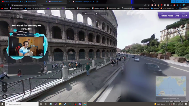This screenshot has width=189, height=106.
Task: Select the Famous Places Challenge tab
Action: (x=83, y=2)
